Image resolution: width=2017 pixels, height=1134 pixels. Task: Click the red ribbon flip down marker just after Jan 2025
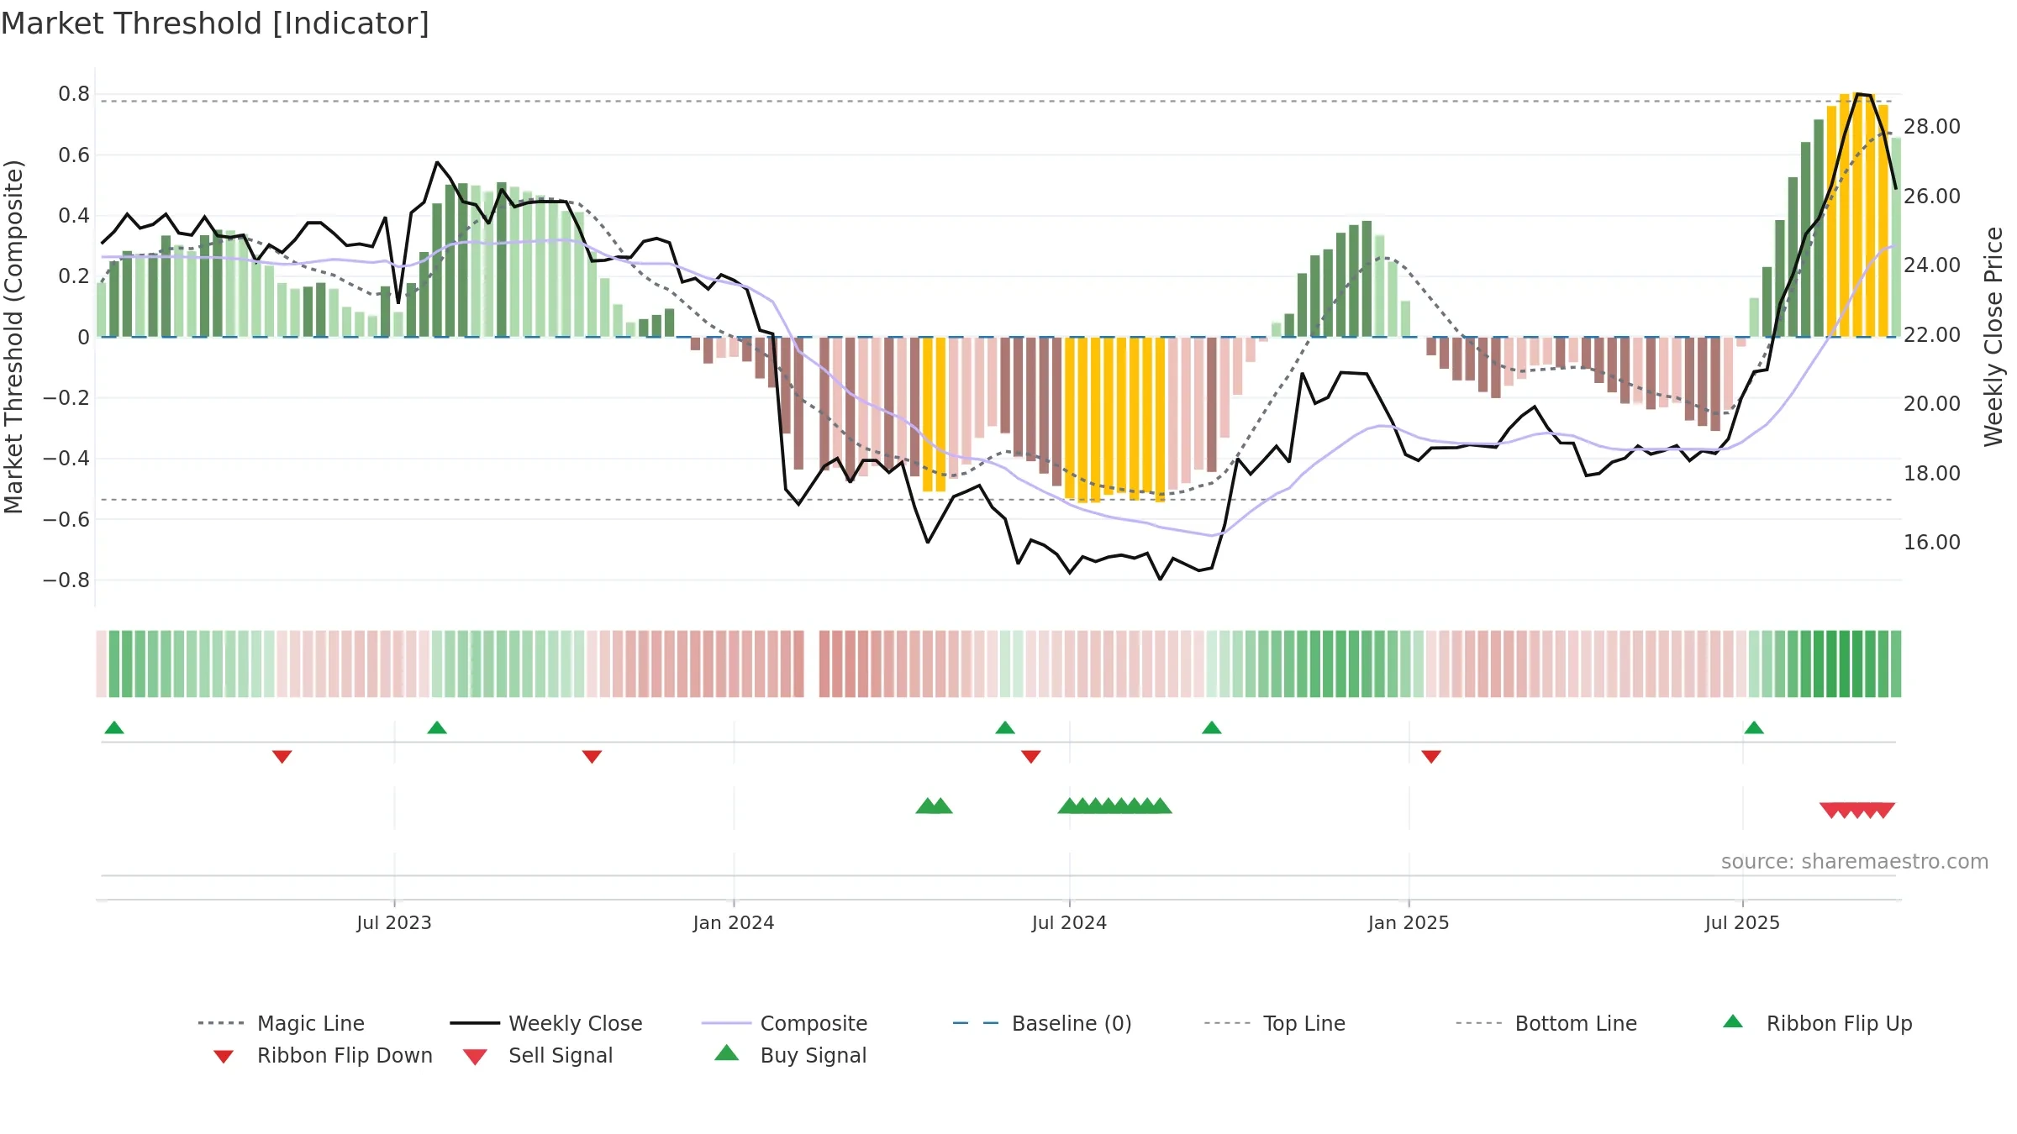point(1431,757)
